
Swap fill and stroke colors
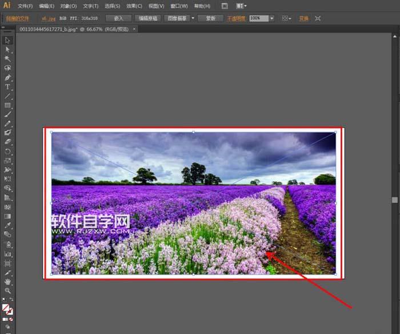point(11,299)
